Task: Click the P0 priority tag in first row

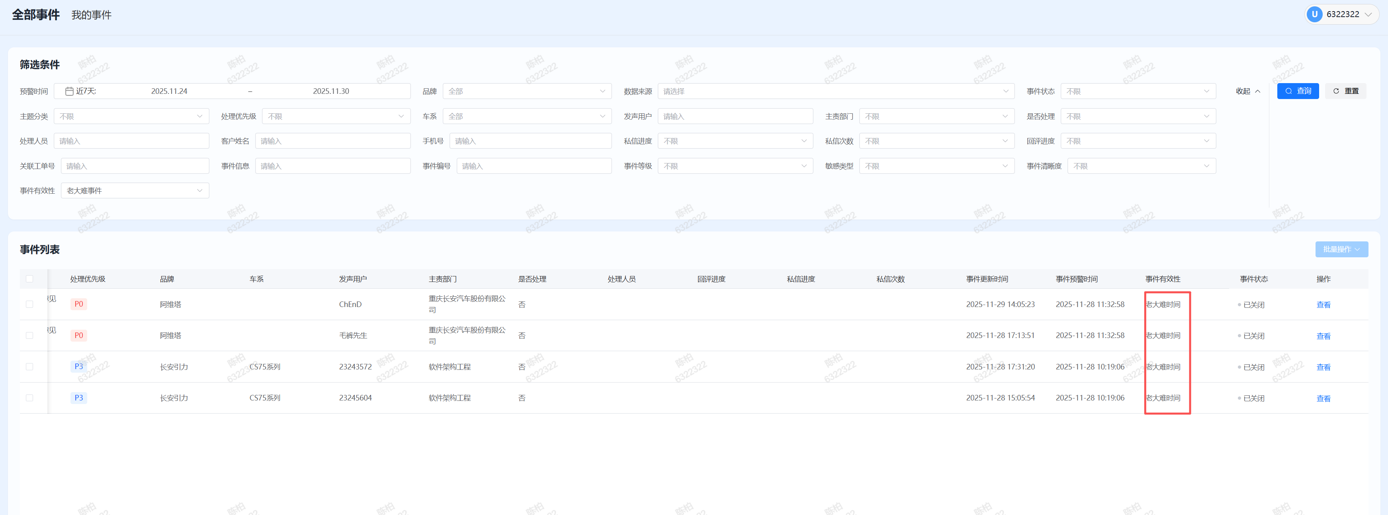Action: click(79, 304)
